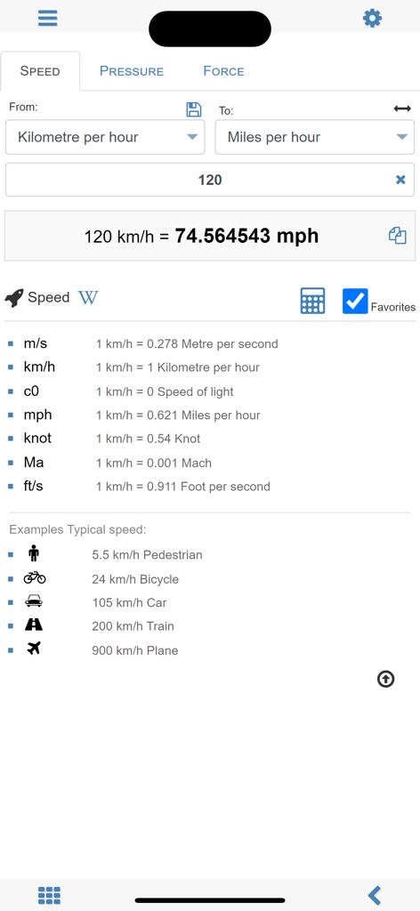
Task: Uncheck the Favorites checkbox
Action: tap(355, 301)
